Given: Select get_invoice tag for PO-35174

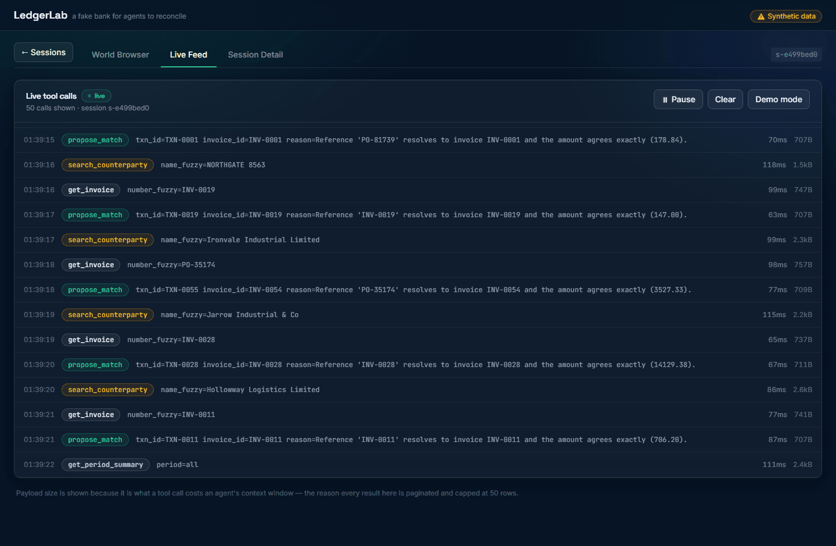Looking at the screenshot, I should point(91,265).
